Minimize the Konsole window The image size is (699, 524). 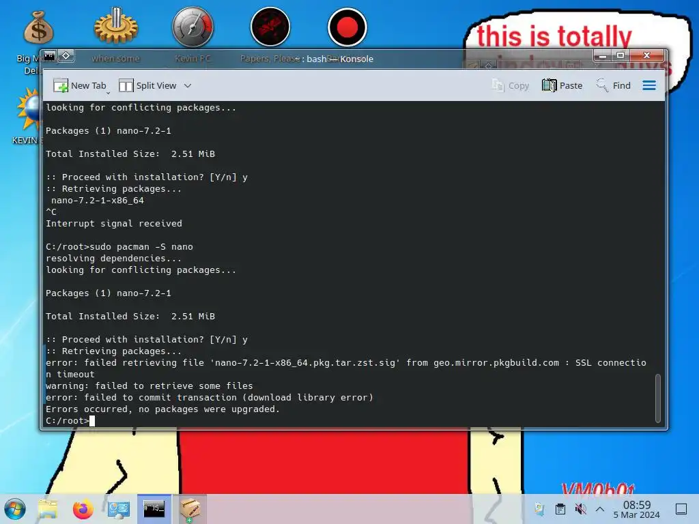(603, 56)
